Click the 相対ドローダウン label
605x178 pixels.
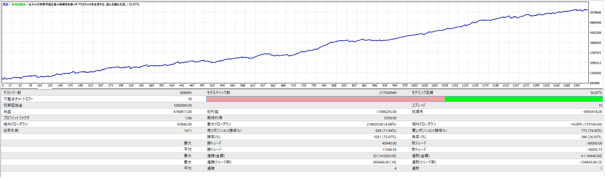pyautogui.click(x=424, y=124)
